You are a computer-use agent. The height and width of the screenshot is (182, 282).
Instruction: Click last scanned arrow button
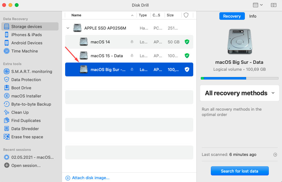(275, 155)
